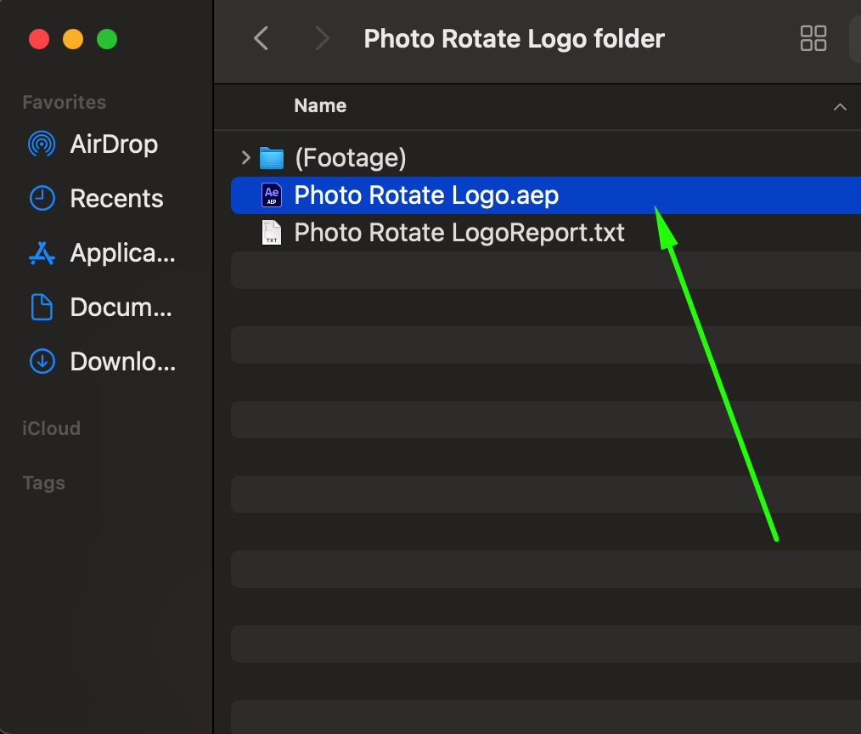Expand the (Footage) folder disclosure triangle

point(245,158)
